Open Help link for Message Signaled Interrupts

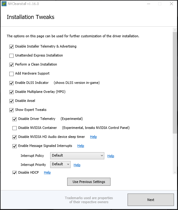click(81, 146)
